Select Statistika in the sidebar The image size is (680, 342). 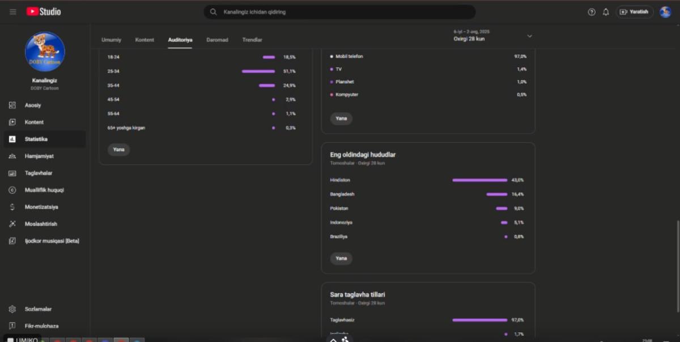pos(45,139)
